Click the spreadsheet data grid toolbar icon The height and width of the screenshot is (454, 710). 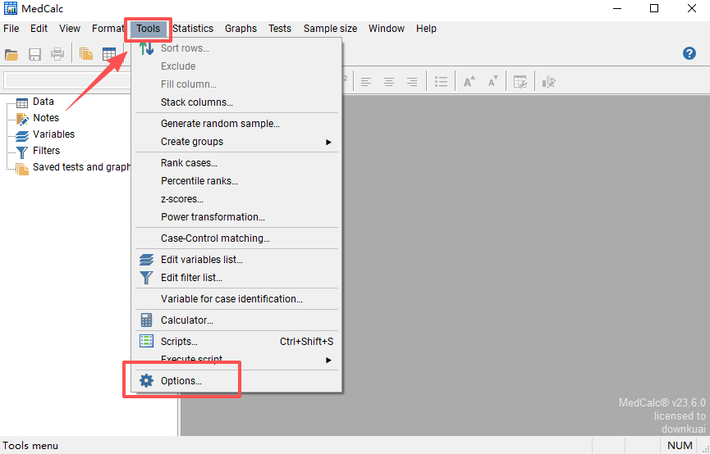click(109, 55)
